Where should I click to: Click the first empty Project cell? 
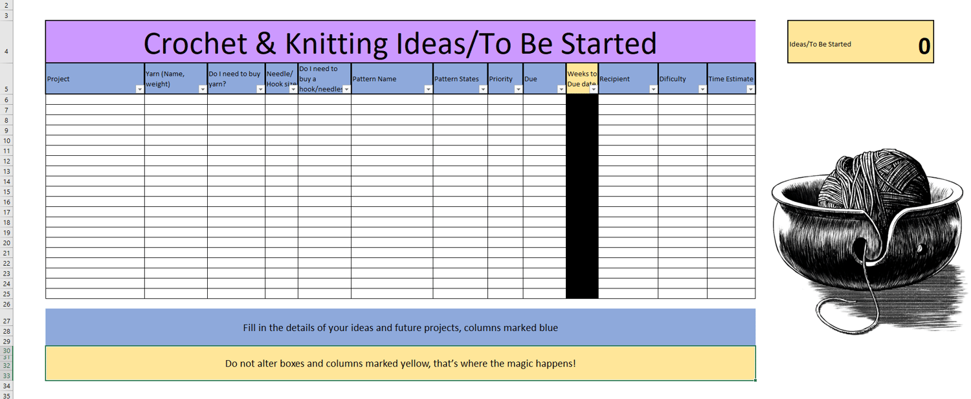(x=95, y=100)
